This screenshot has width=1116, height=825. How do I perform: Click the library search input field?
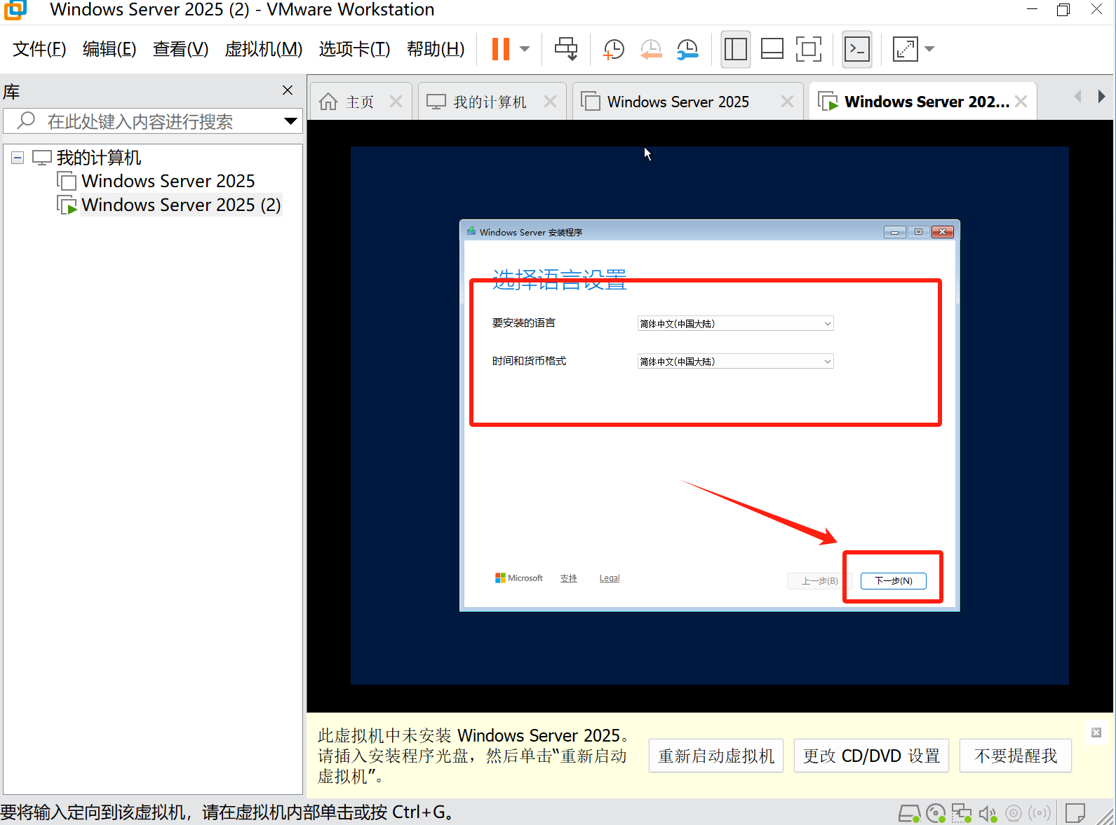coord(140,121)
